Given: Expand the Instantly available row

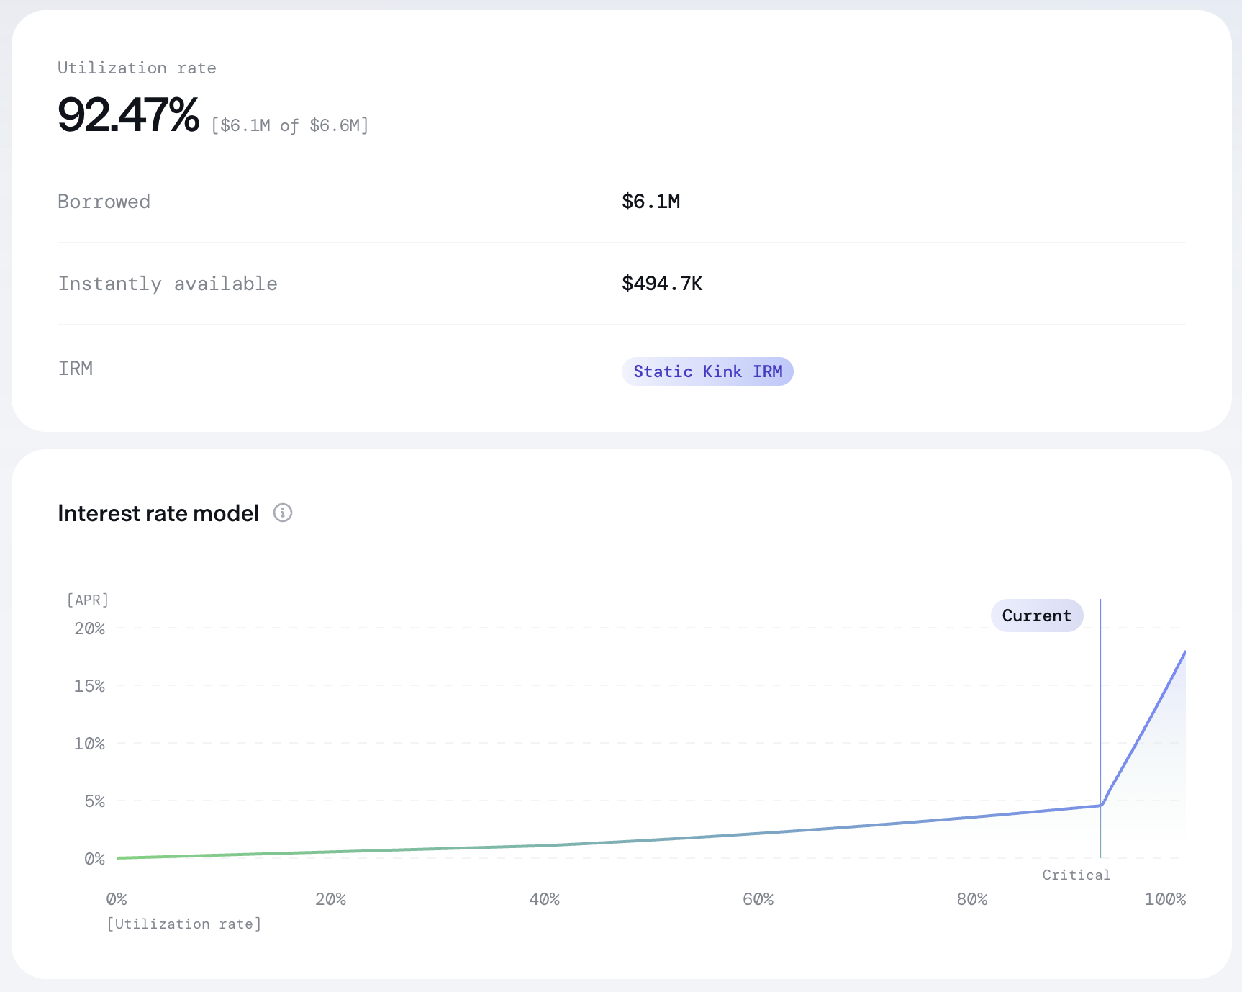Looking at the screenshot, I should pyautogui.click(x=168, y=284).
